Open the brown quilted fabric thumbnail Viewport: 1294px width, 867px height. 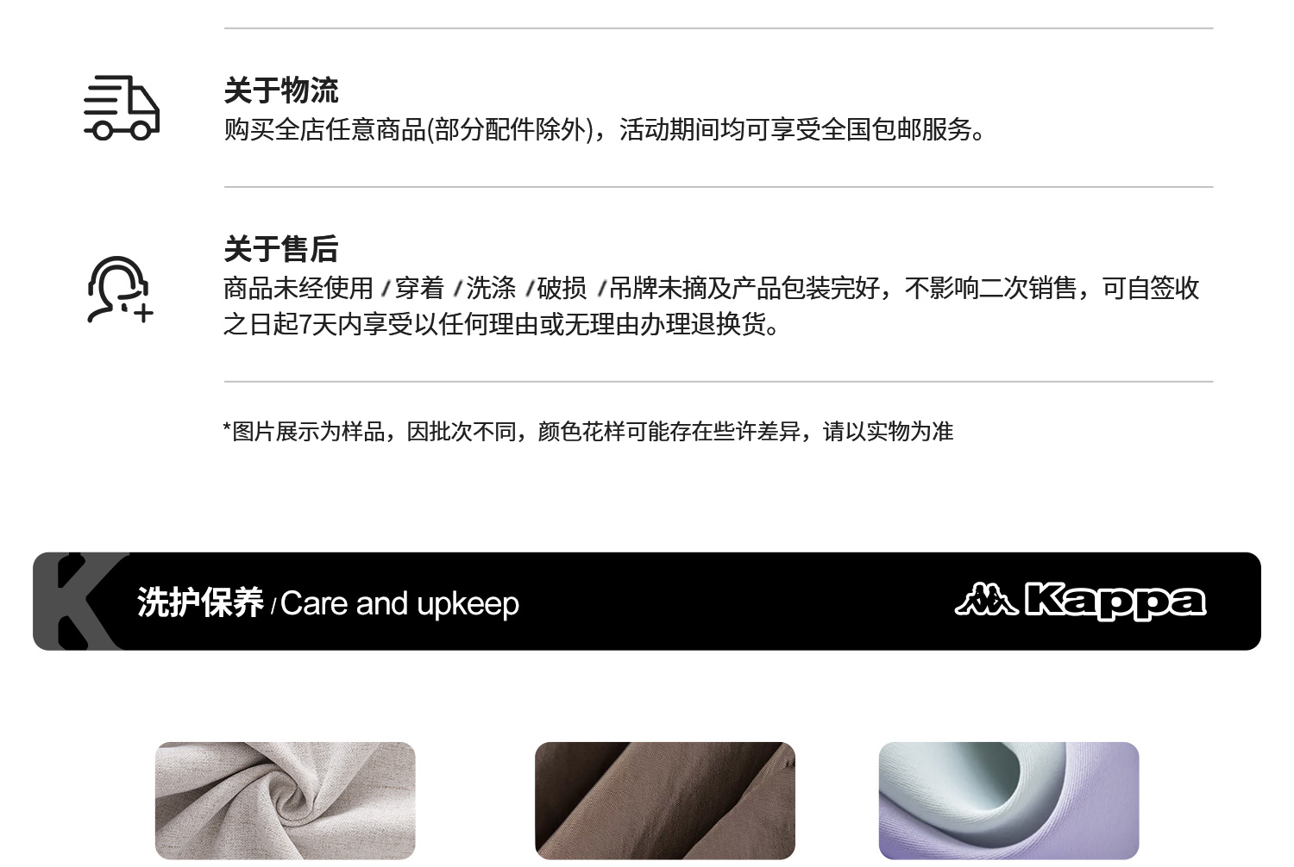pos(665,801)
